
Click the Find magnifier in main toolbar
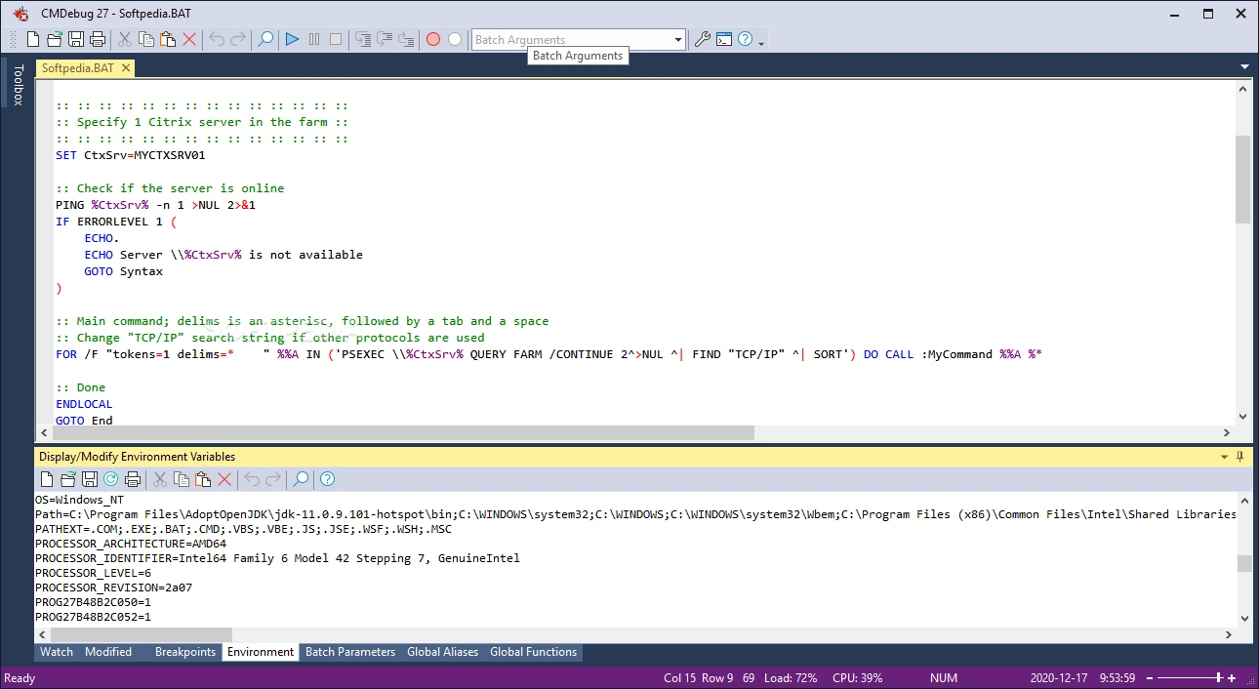pos(264,39)
